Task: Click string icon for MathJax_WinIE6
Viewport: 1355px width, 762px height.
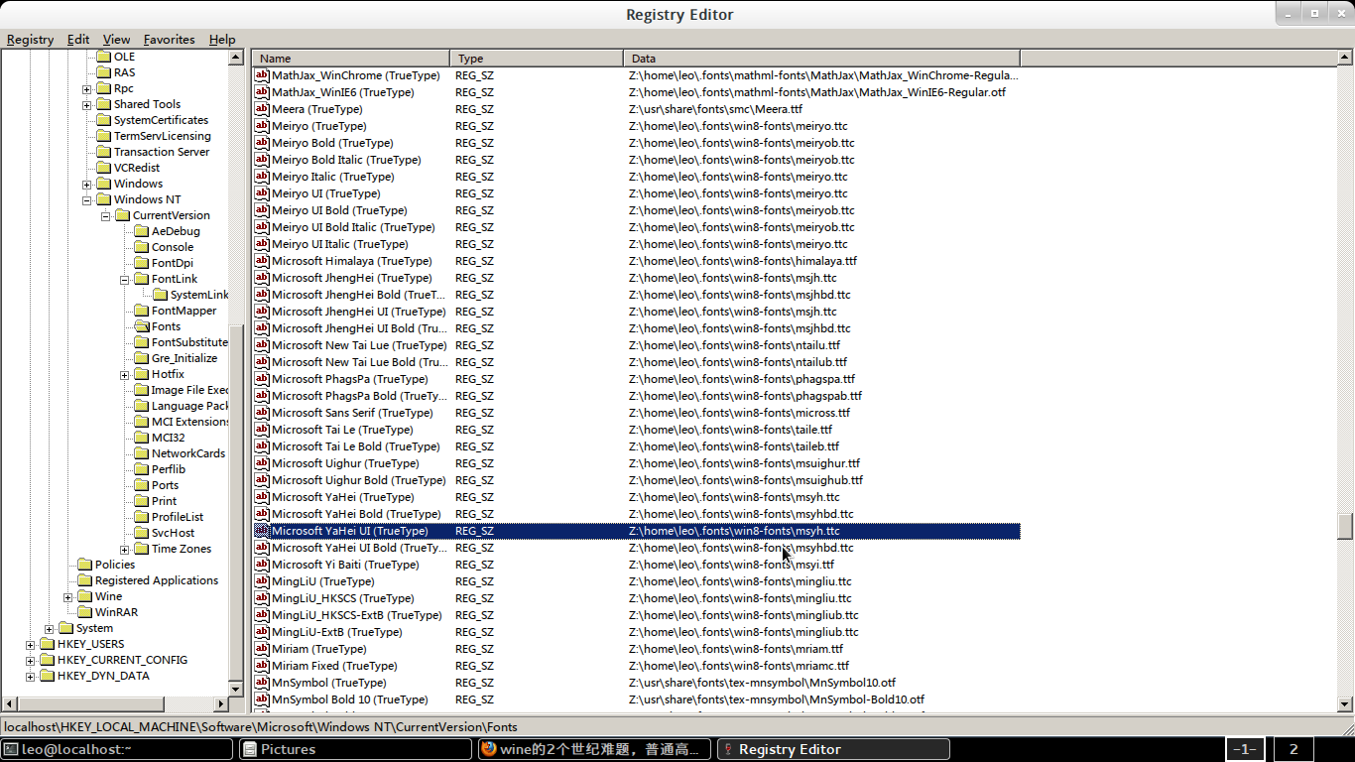Action: tap(262, 92)
